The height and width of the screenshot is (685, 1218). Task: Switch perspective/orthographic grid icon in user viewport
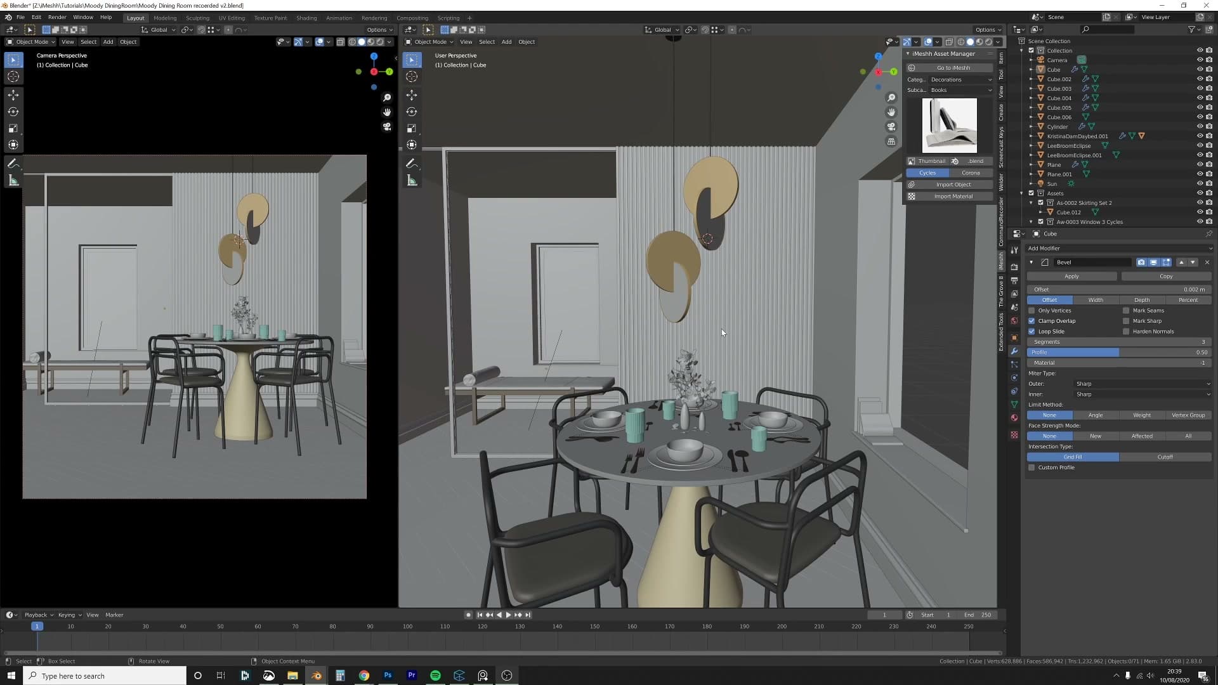[x=891, y=141]
